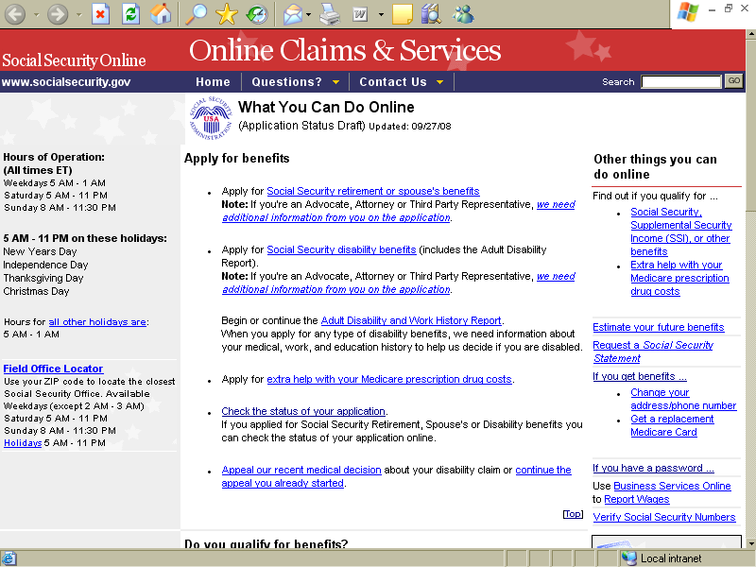
Task: Open Mail button dropdown arrow
Action: coord(309,14)
